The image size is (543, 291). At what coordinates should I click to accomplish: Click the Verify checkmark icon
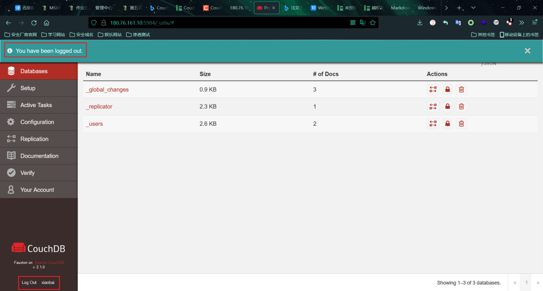coord(11,173)
